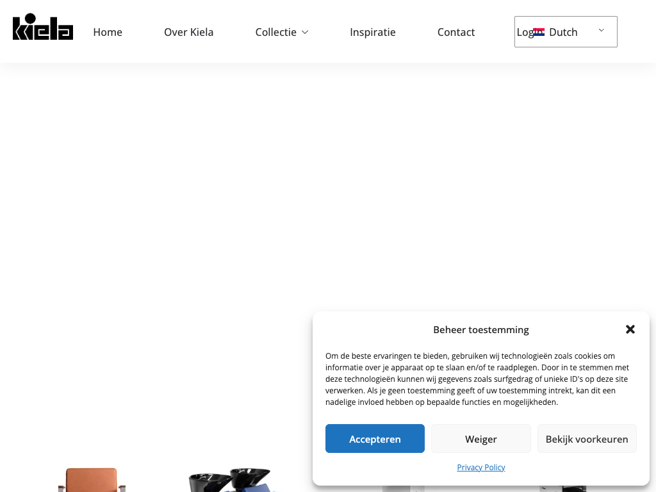Click the Login link
Viewport: 656px width, 492px height.
click(525, 32)
